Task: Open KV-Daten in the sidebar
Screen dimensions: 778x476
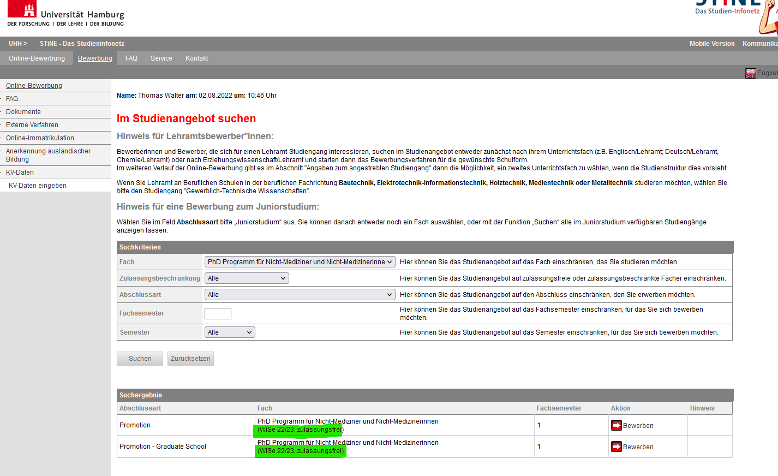Action: tap(20, 172)
